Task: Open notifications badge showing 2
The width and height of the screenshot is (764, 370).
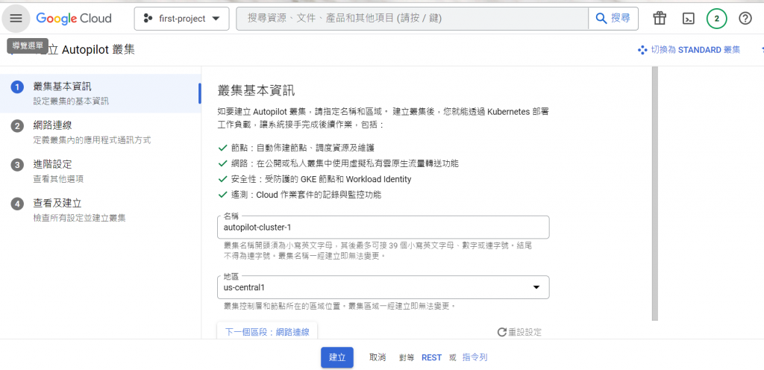Action: click(716, 19)
